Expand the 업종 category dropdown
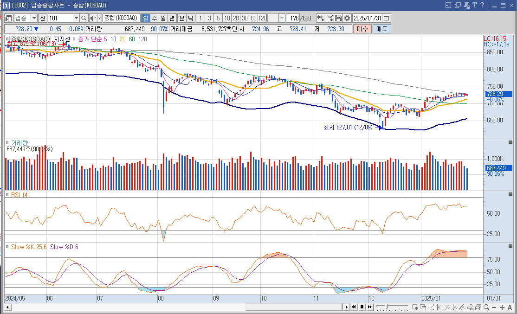 click(x=34, y=18)
